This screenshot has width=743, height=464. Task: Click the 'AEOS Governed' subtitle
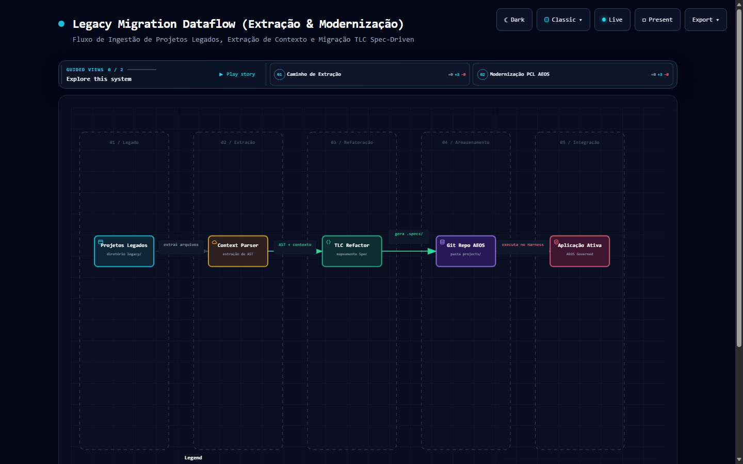pos(579,254)
